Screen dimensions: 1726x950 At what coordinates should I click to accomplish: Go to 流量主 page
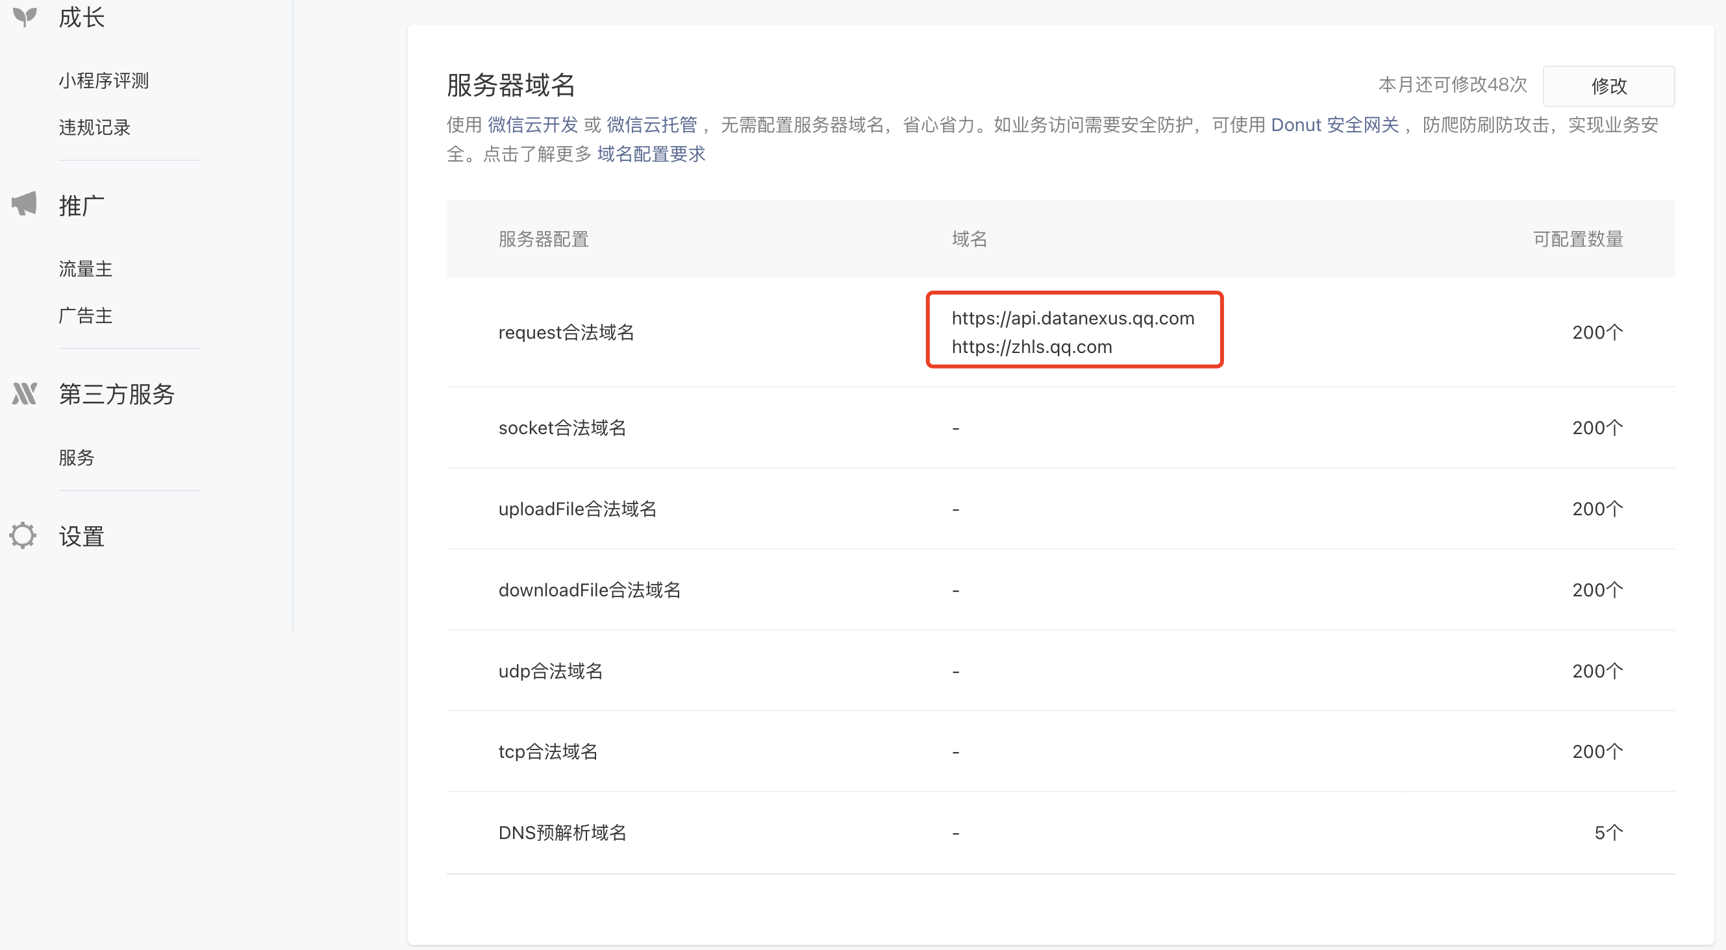point(86,269)
